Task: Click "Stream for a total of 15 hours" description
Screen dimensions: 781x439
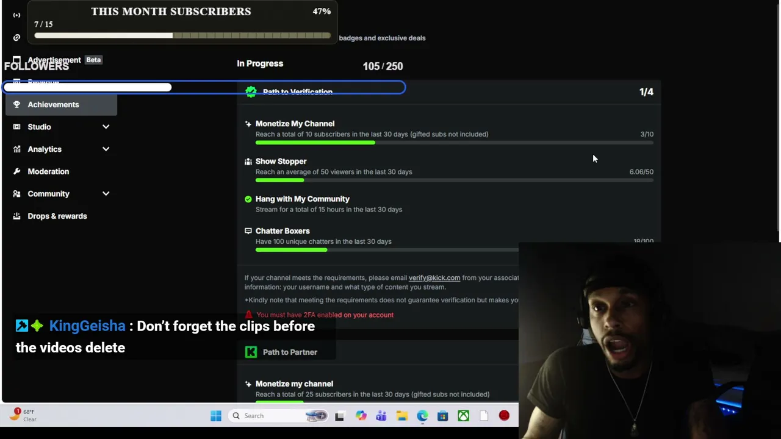Action: (x=329, y=210)
